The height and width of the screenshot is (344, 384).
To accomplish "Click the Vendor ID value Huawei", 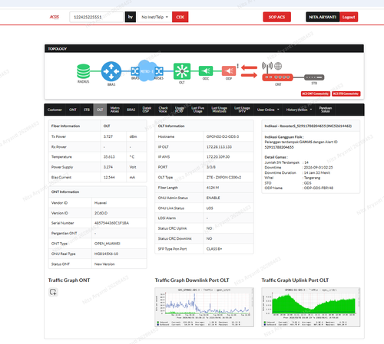I will click(x=101, y=203).
